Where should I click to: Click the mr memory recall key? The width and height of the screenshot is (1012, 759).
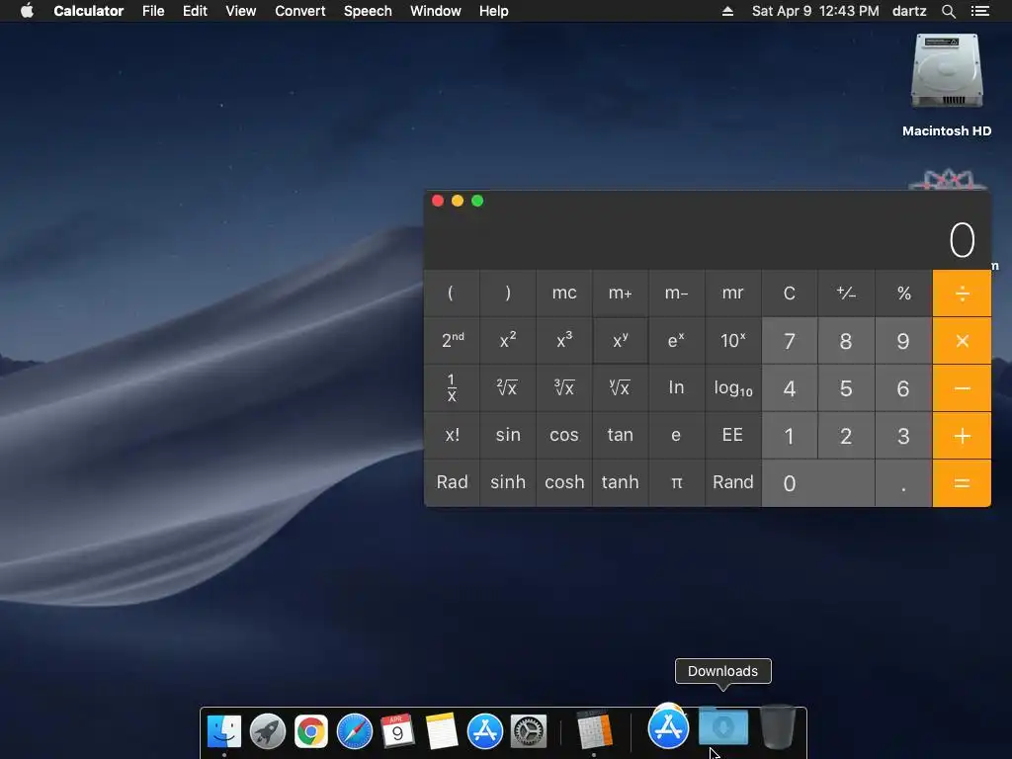point(732,293)
